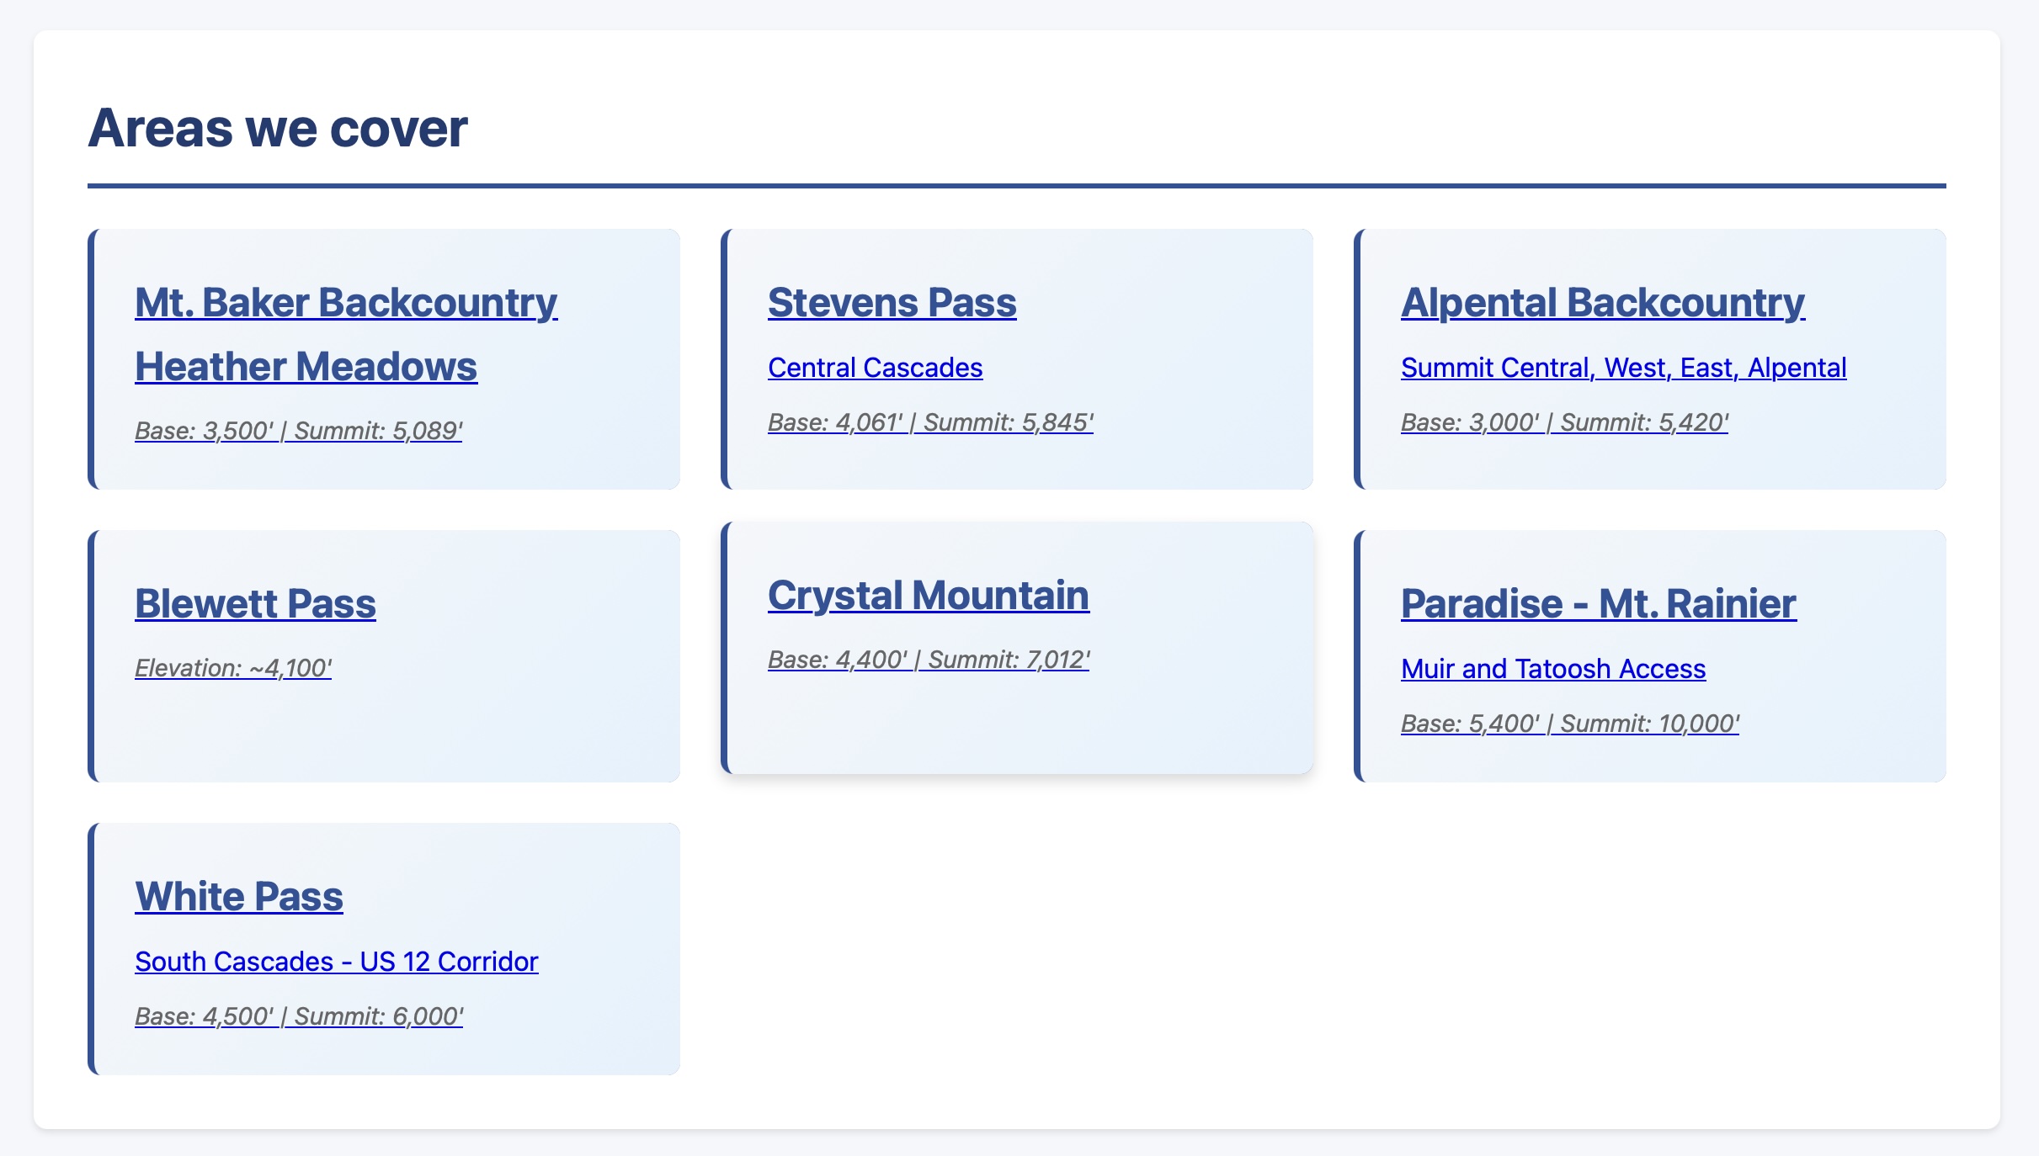Click the Elevation ~4,100' text link
The height and width of the screenshot is (1156, 2039).
(233, 668)
